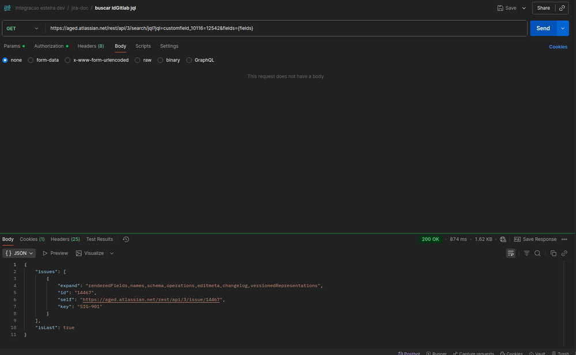This screenshot has height=355, width=576.
Task: Switch to the Authorization tab
Action: pyautogui.click(x=51, y=46)
